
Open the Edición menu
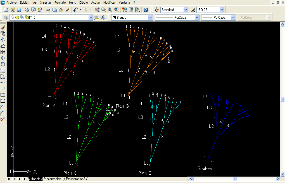click(x=25, y=3)
